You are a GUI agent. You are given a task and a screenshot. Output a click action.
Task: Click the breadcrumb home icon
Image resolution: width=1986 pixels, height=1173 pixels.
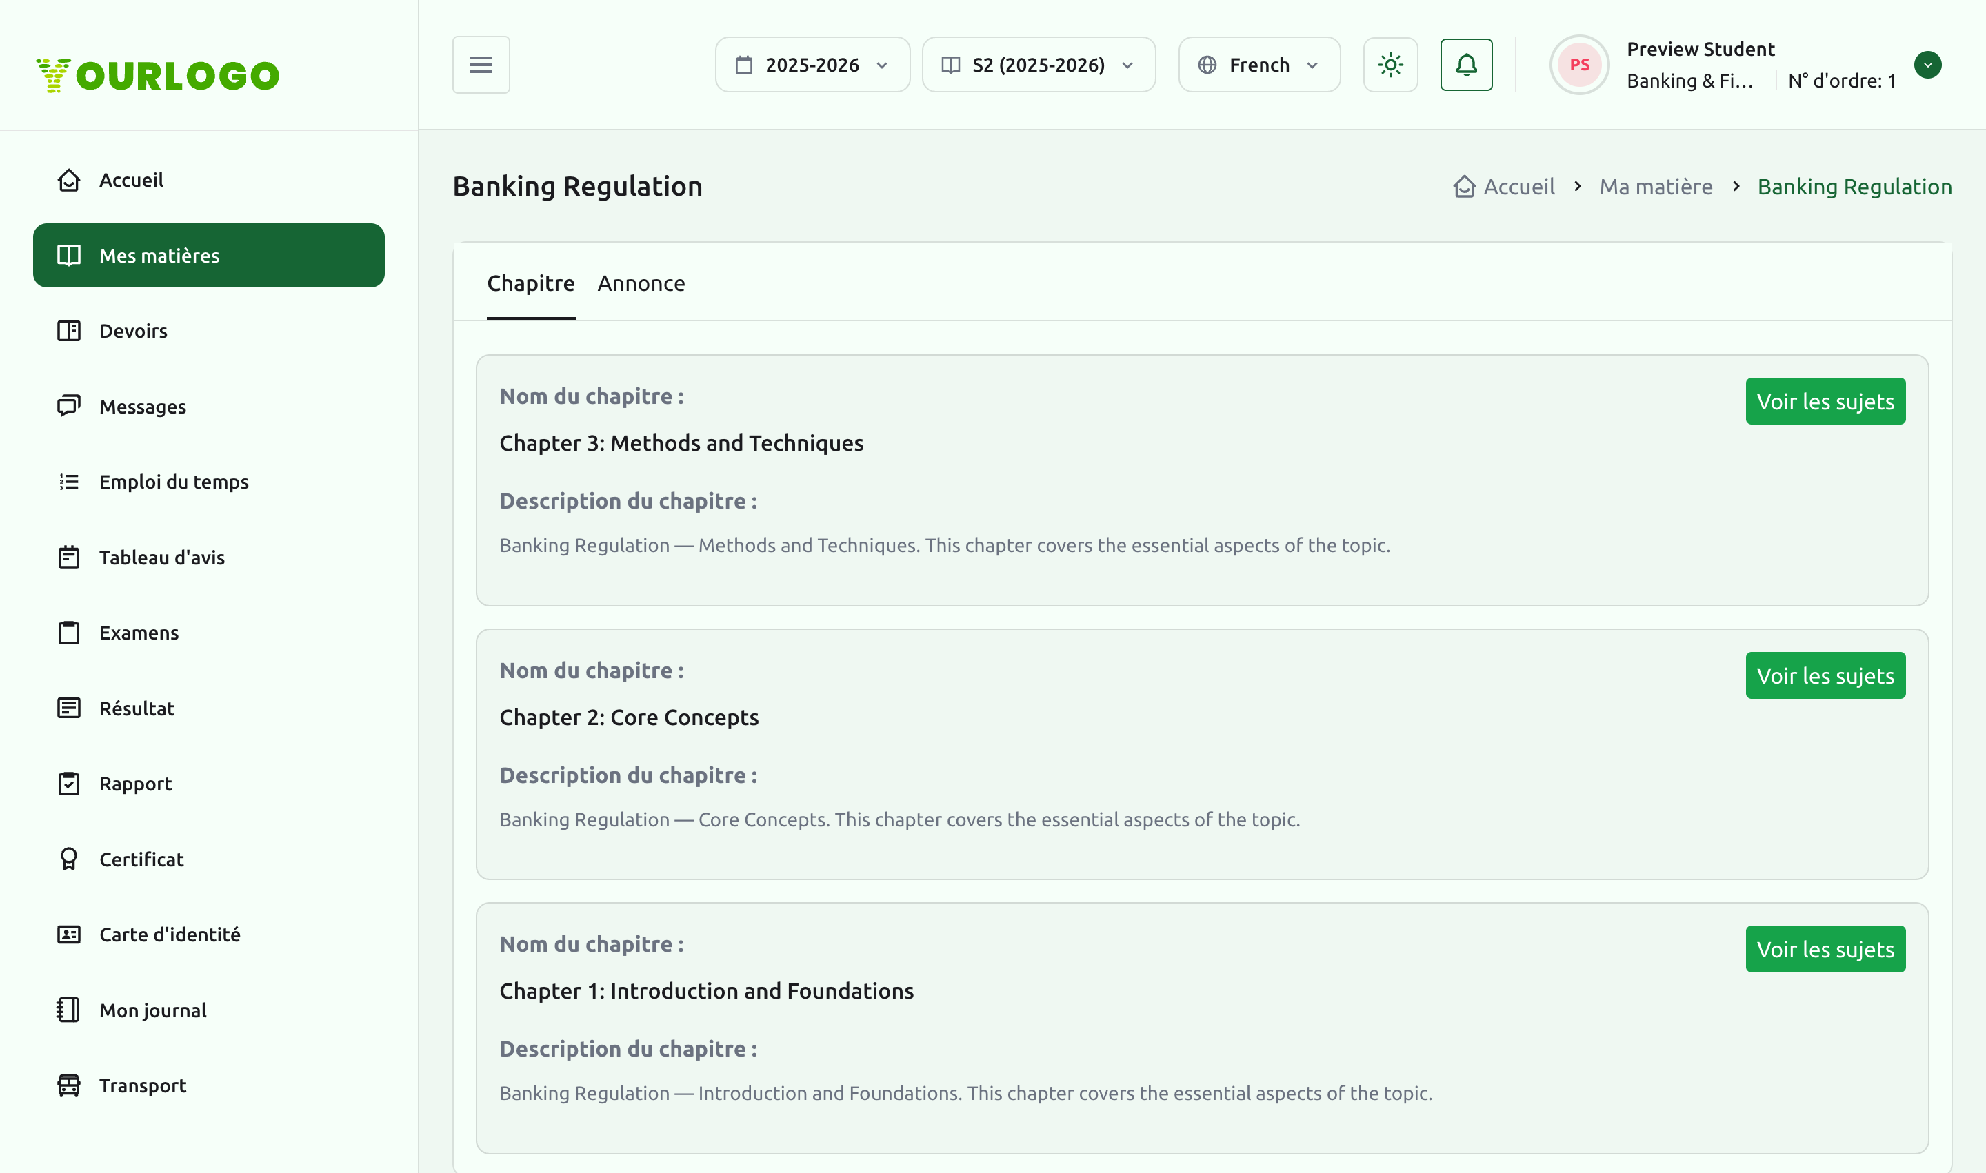click(1464, 187)
